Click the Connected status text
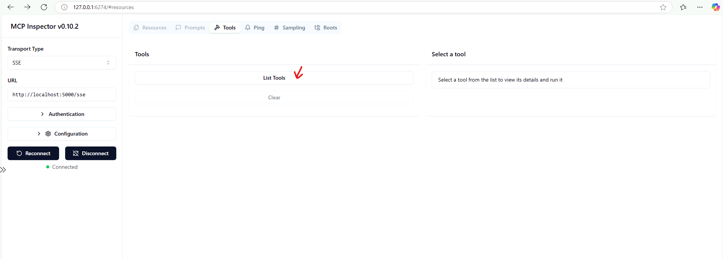723x259 pixels. point(65,167)
